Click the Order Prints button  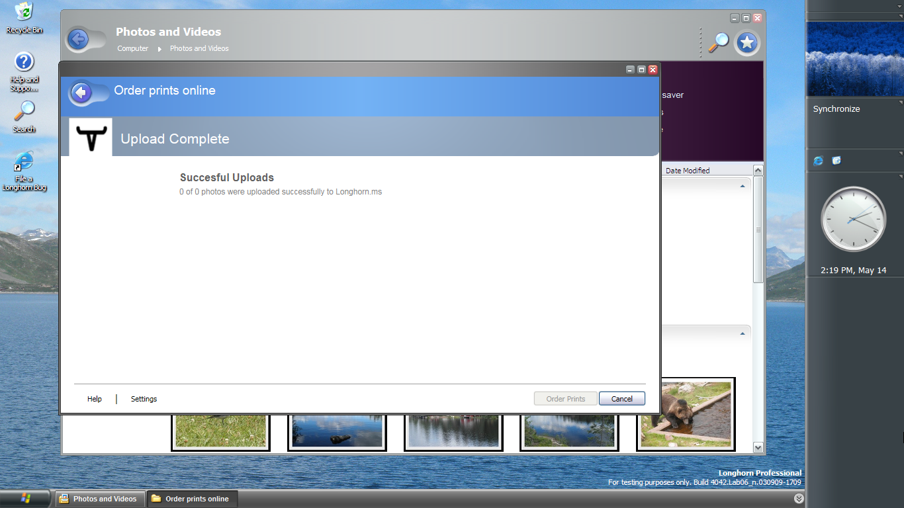566,399
